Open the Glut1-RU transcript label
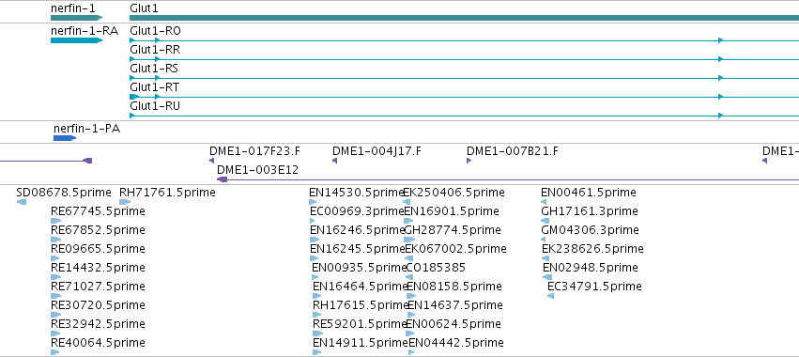Image resolution: width=799 pixels, height=357 pixels. [x=155, y=106]
